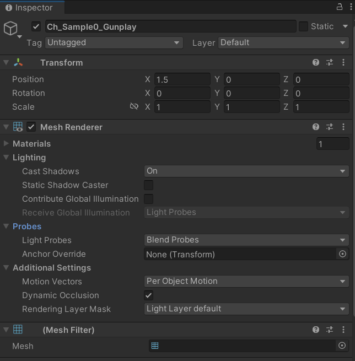355x361 pixels.
Task: Open the Cast Shadows dropdown
Action: pyautogui.click(x=246, y=171)
